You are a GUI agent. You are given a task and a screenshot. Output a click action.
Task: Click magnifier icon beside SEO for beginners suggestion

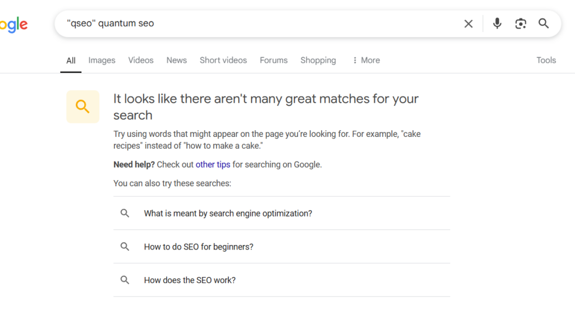click(125, 246)
